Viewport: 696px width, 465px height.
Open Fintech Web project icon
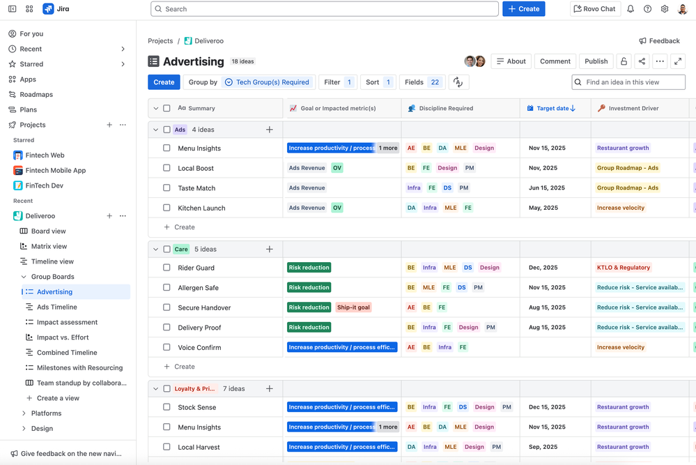pos(17,155)
